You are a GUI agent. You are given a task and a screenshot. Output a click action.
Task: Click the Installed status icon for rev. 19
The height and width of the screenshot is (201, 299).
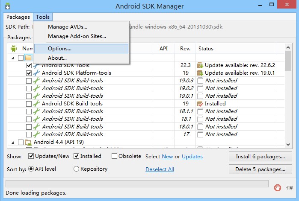(x=200, y=104)
